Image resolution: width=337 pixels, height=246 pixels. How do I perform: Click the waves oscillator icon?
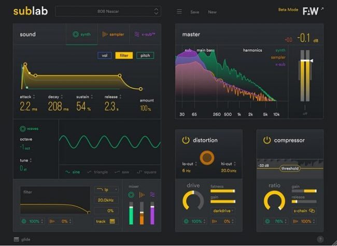click(x=23, y=128)
